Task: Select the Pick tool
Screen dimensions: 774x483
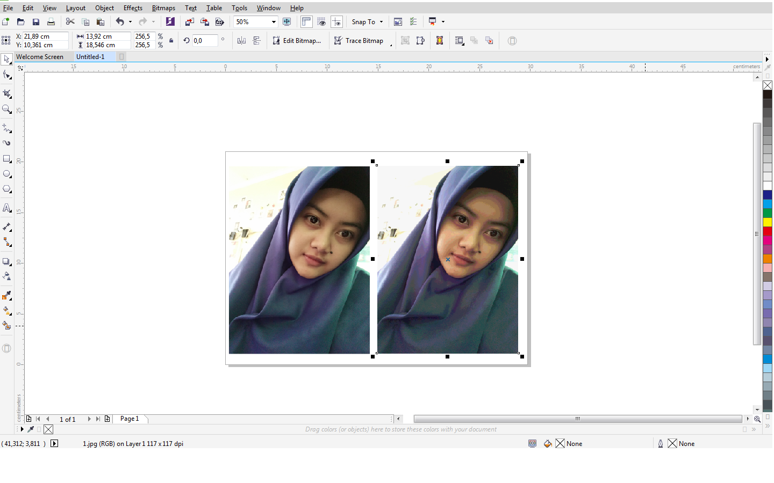Action: click(x=7, y=59)
